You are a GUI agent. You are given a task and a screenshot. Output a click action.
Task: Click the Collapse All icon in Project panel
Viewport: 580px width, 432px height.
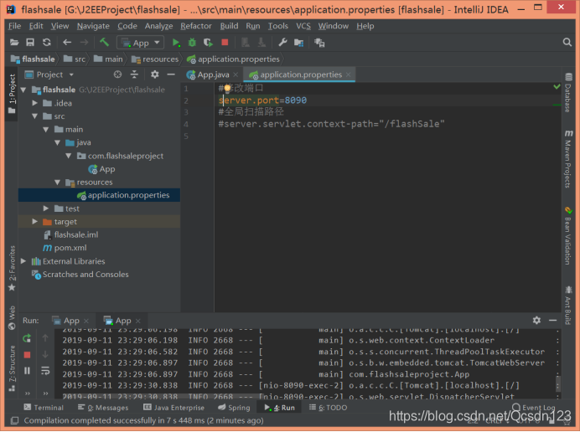[x=134, y=75]
